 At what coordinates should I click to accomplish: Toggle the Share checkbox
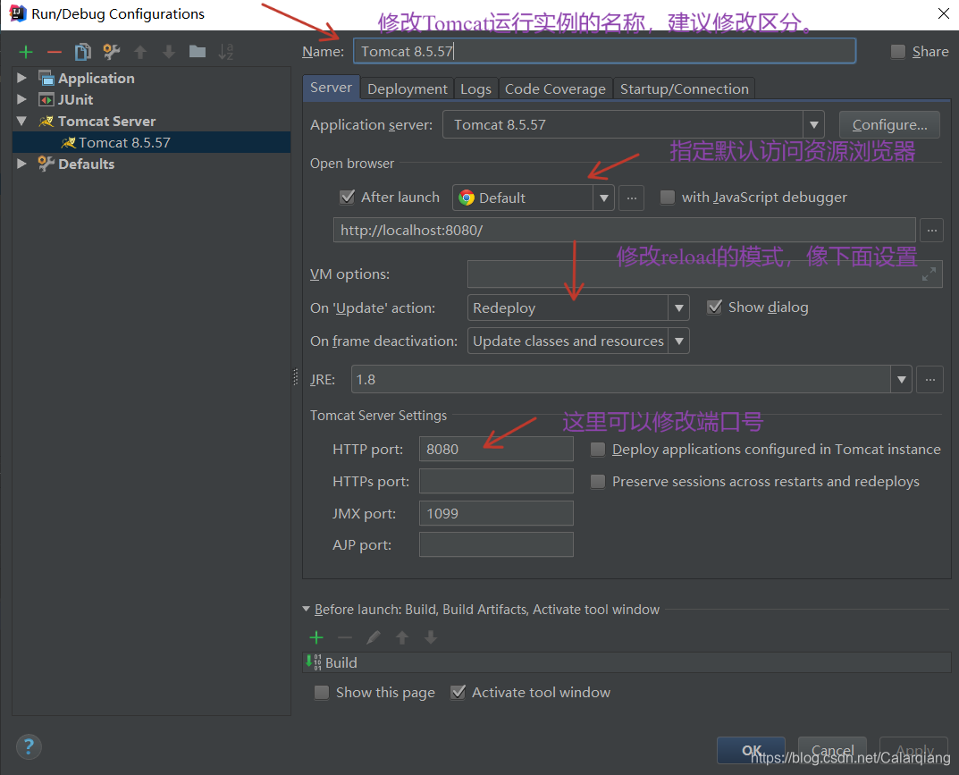pos(898,51)
